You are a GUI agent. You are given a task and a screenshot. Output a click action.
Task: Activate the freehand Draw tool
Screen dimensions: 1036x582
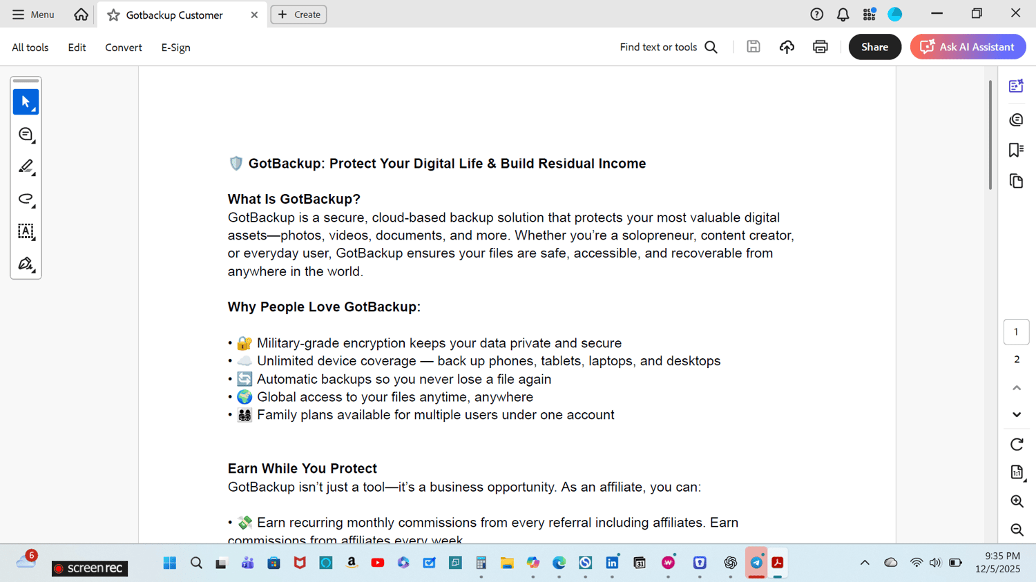point(26,200)
